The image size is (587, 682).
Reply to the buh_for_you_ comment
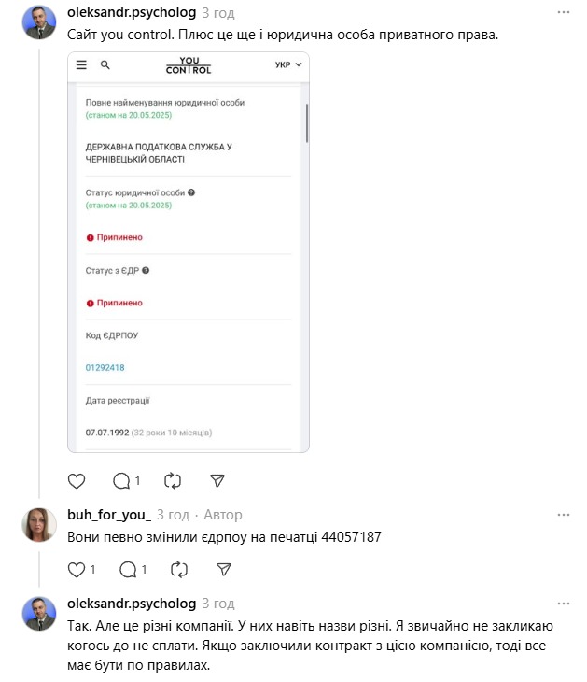coord(133,569)
